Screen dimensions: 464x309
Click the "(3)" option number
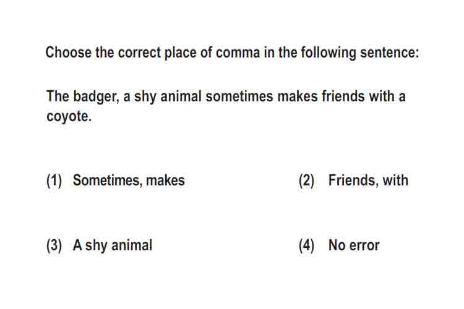pos(54,246)
